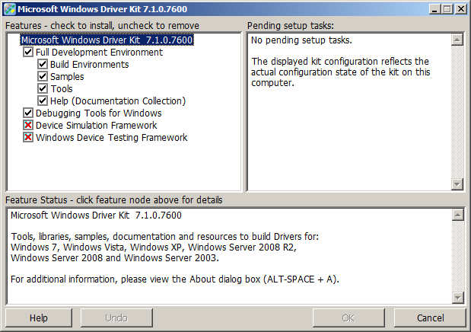
Task: Uncheck the Samples checkbox
Action: (43, 76)
